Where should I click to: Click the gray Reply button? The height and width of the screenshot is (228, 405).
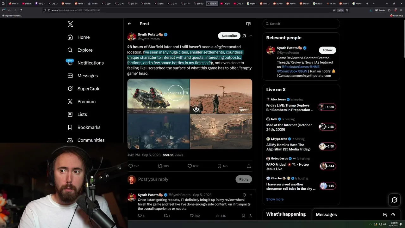click(x=244, y=179)
